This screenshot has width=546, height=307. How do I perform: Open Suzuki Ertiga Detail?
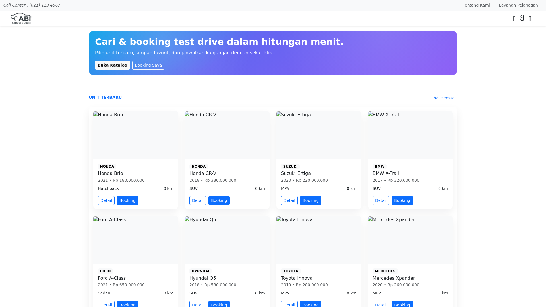coord(289,200)
